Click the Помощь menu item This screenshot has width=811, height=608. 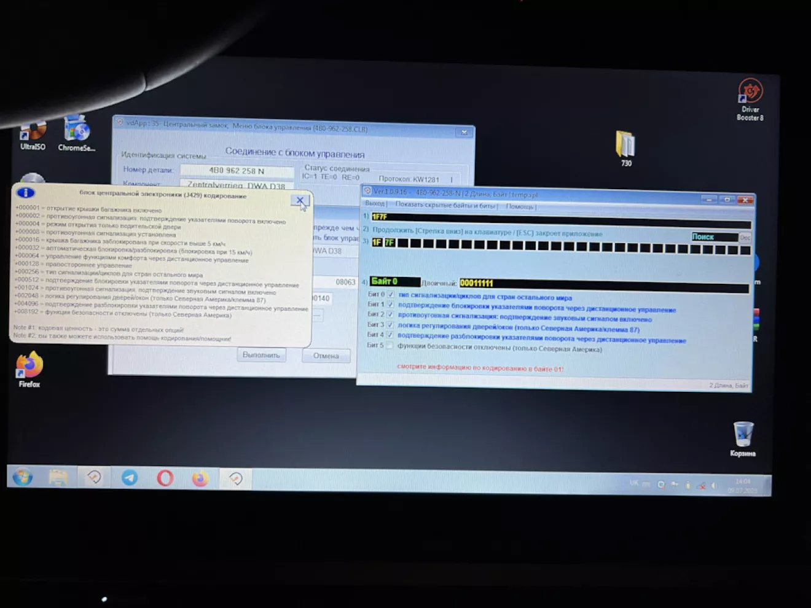(520, 206)
